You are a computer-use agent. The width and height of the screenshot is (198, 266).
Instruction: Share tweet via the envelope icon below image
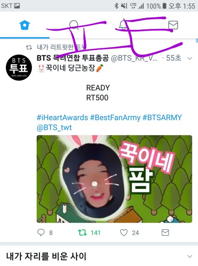click(165, 233)
